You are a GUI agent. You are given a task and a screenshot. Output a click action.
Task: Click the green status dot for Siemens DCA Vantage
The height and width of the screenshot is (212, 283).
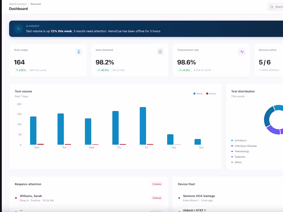[179, 198]
